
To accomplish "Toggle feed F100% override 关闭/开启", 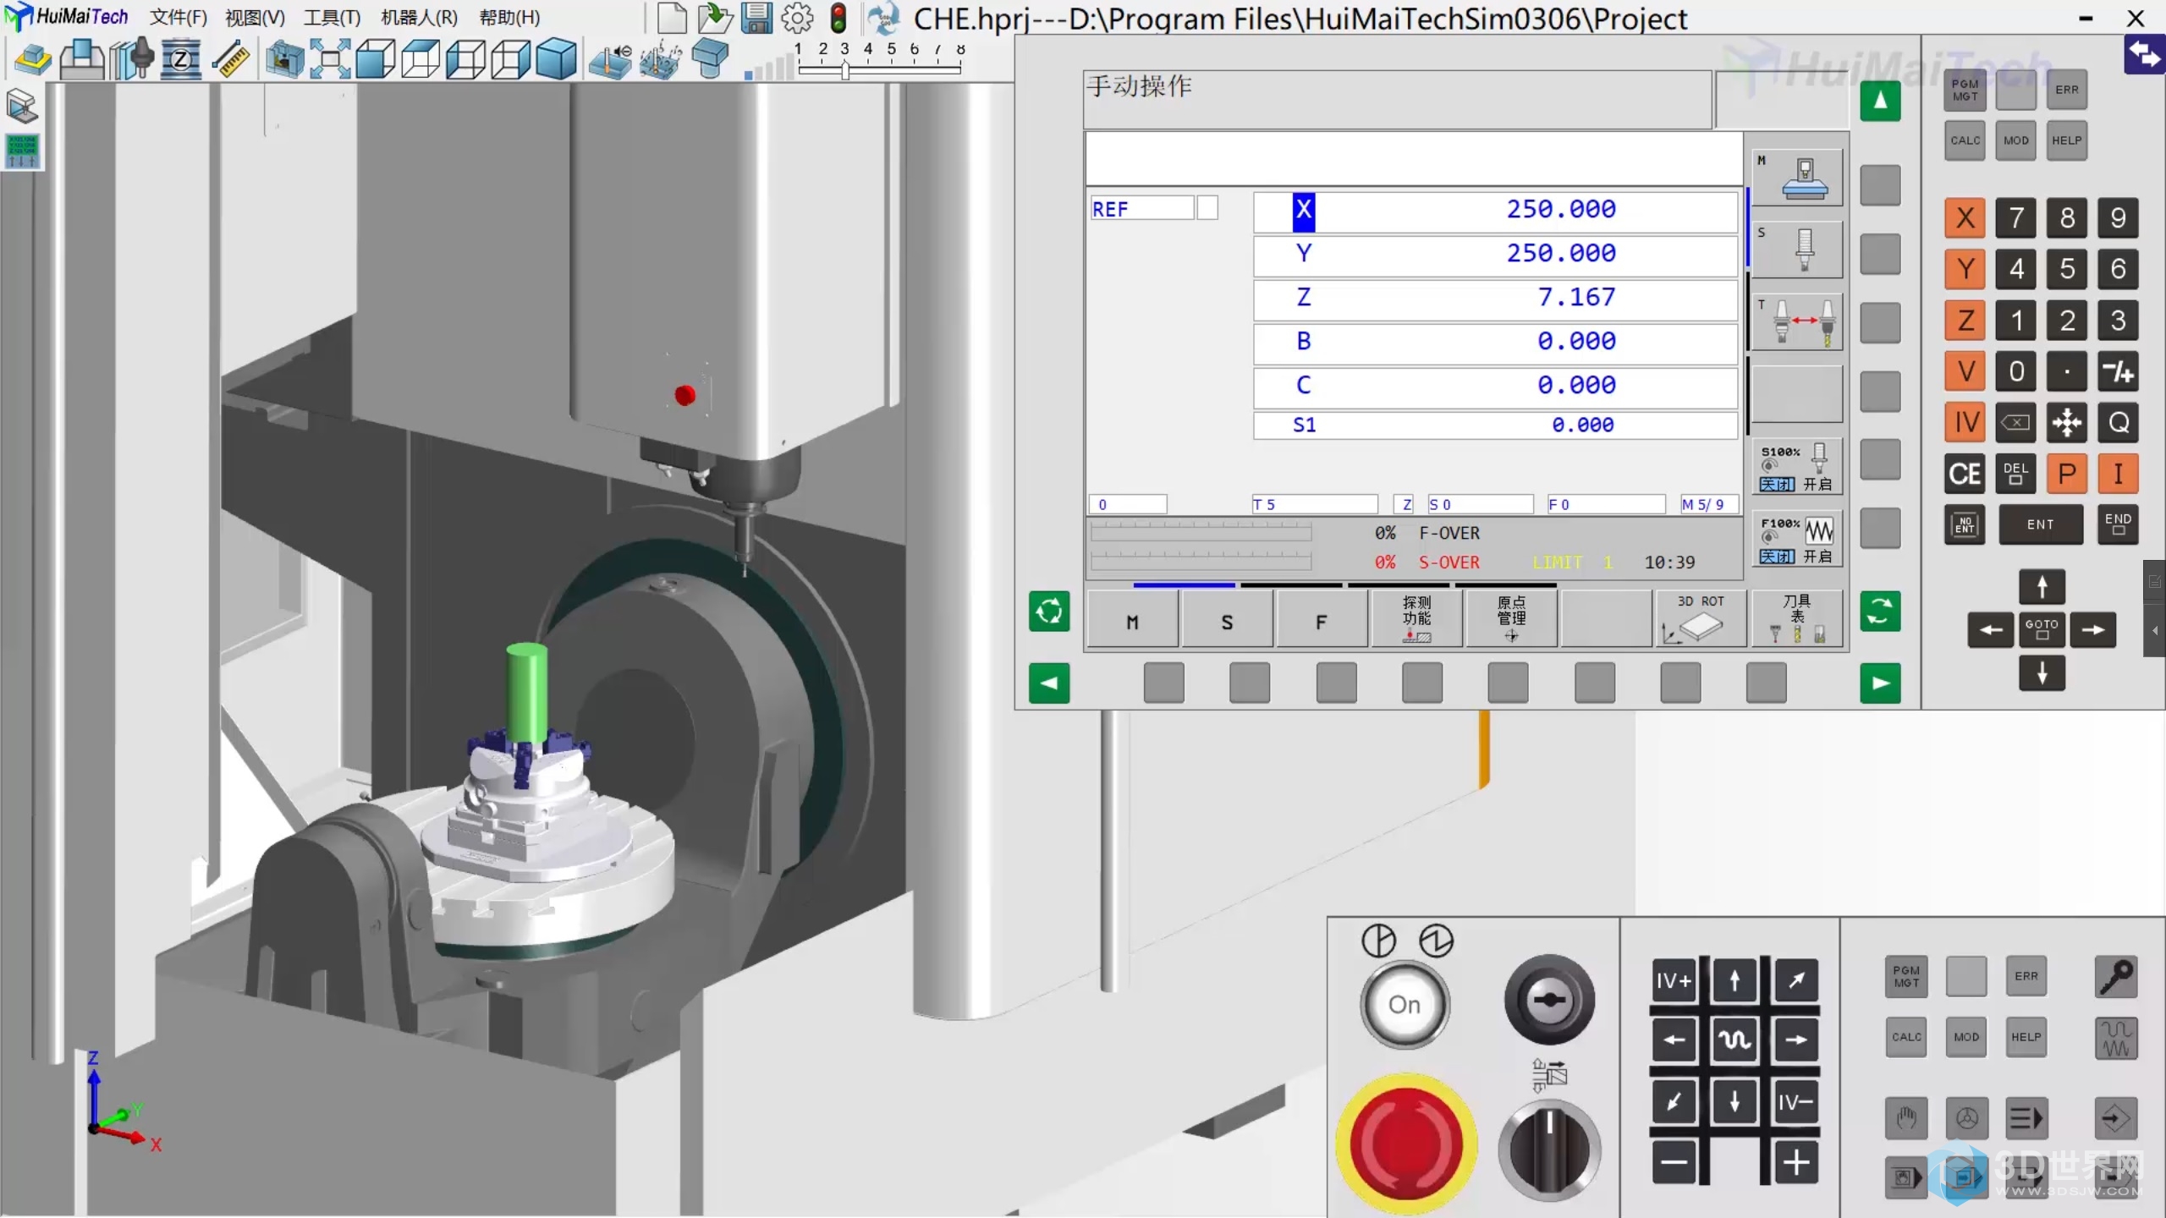I will [1796, 539].
